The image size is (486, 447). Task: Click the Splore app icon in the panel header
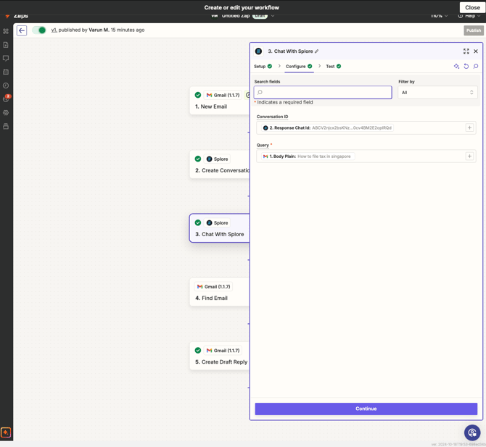(x=258, y=51)
